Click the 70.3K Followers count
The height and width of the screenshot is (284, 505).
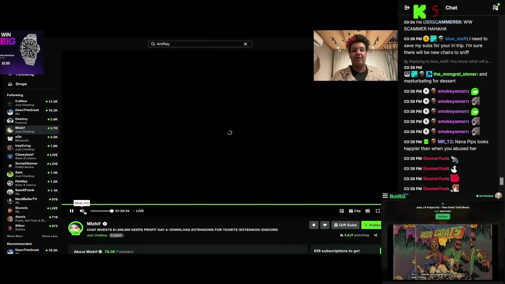[x=119, y=252]
